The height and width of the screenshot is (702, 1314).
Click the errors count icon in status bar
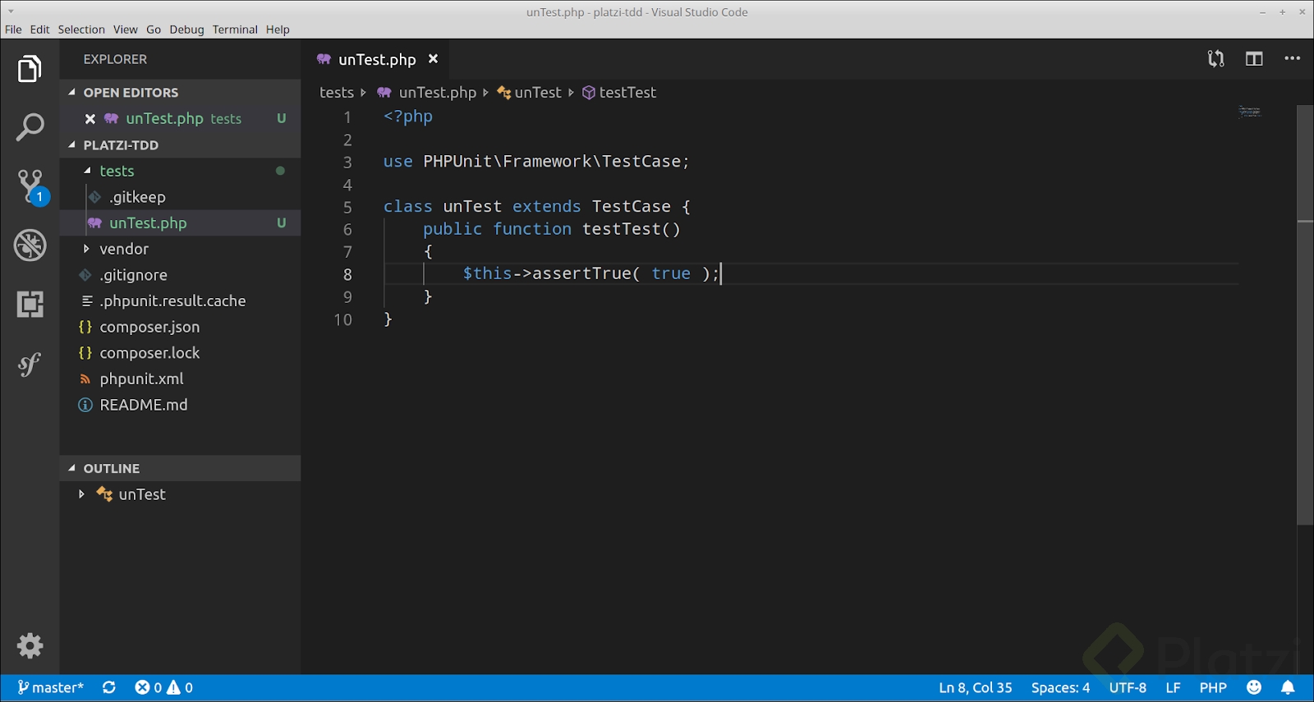click(142, 688)
